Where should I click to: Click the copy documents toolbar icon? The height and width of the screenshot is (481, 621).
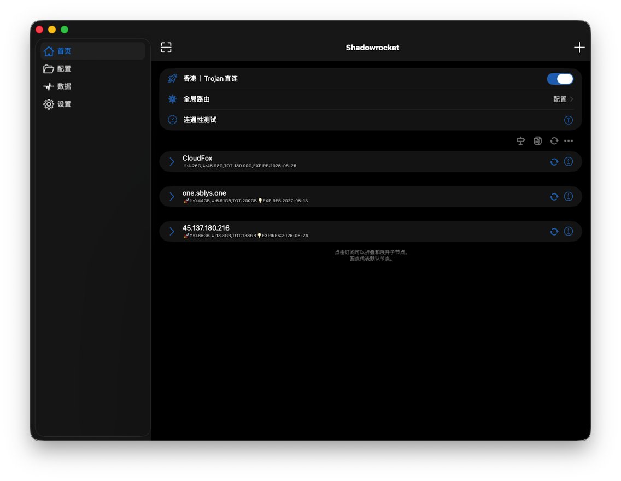click(x=537, y=141)
